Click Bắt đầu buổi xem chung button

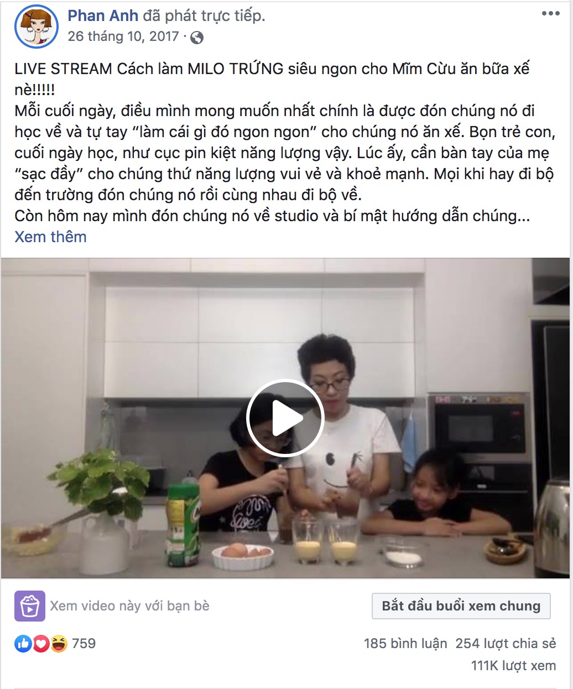point(461,606)
